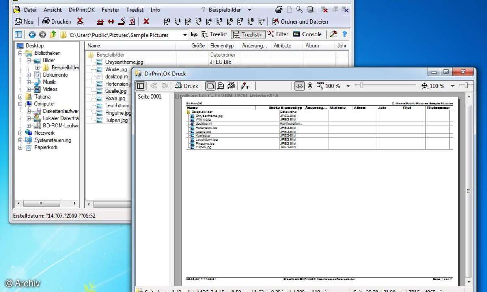Expand all tree levels with the star icon
Screen dimensions: 487x292
click(261, 21)
